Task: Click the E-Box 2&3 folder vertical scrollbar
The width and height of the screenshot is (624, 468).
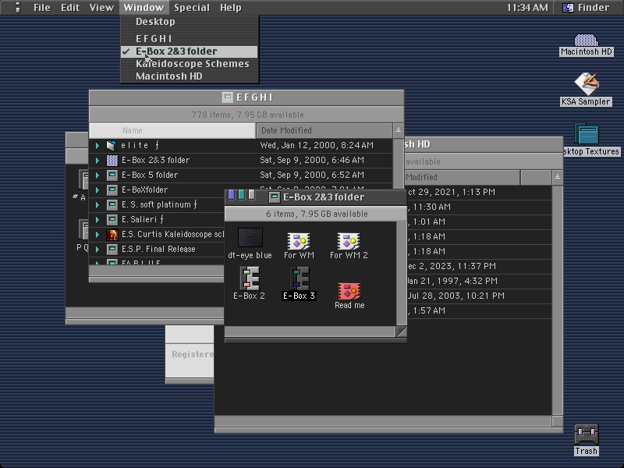Action: (401, 274)
